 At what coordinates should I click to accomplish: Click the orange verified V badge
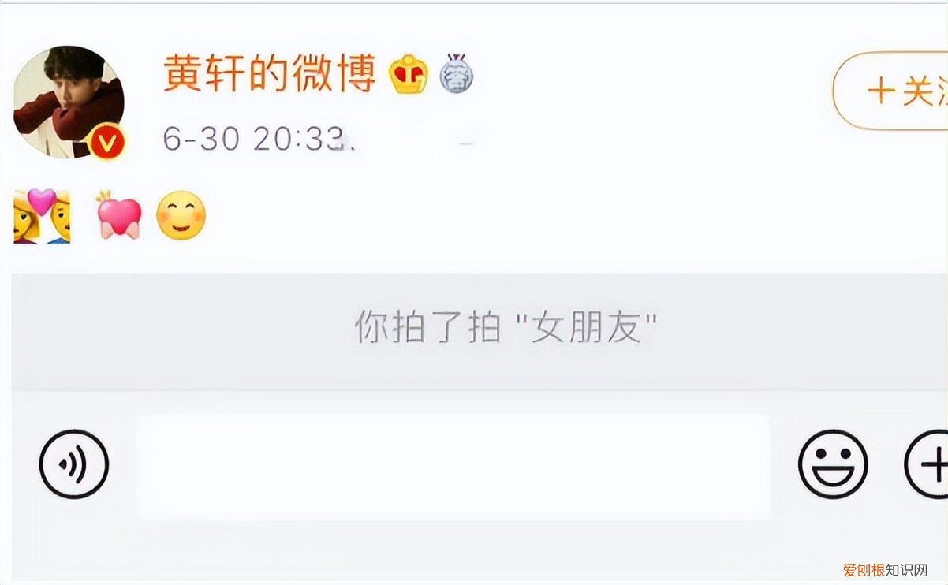pos(108,142)
